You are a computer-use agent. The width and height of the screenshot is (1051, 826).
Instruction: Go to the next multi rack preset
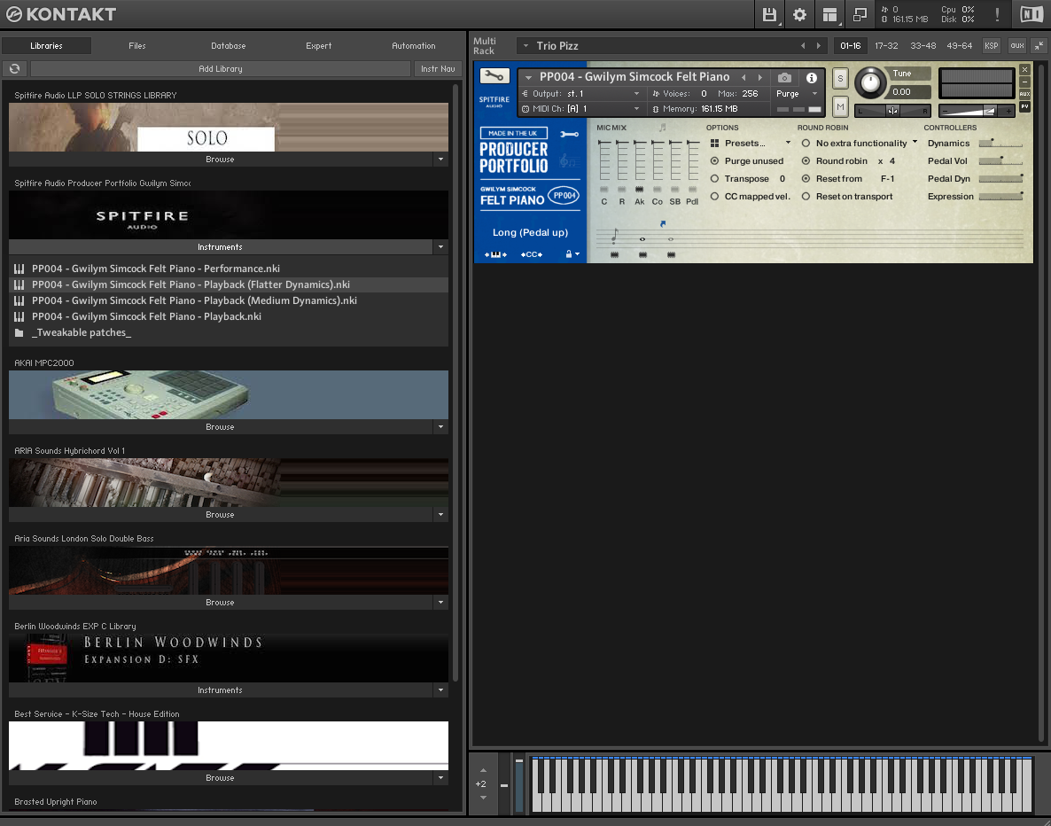[819, 45]
